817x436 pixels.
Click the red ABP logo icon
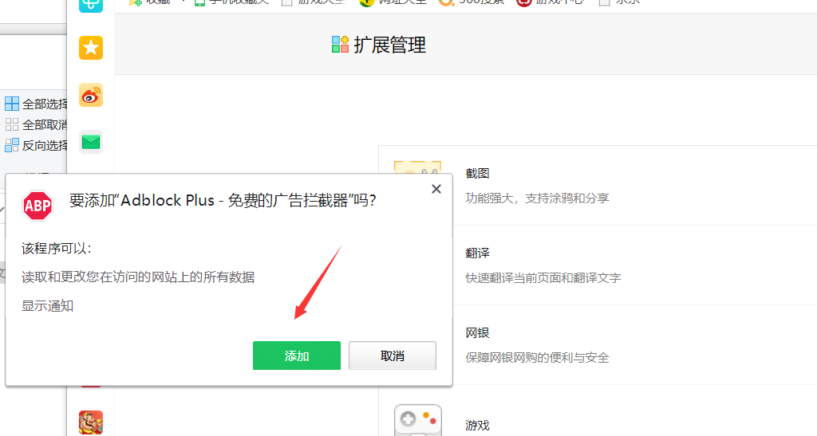(x=37, y=206)
